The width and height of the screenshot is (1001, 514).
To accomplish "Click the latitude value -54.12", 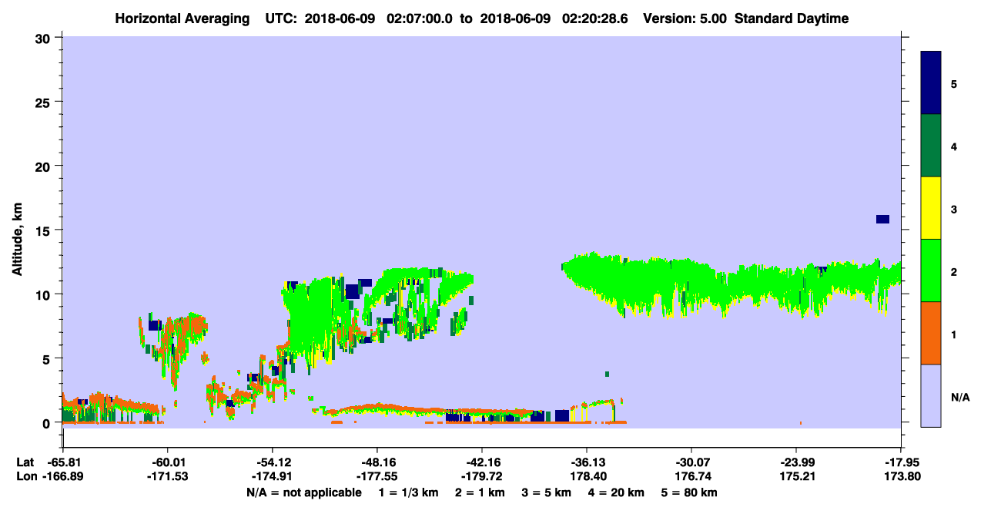I will click(x=272, y=462).
